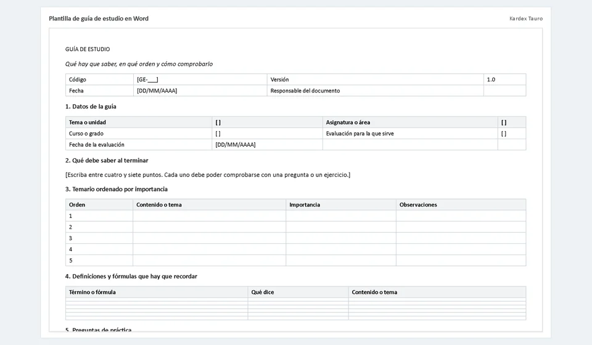
Task: Click the '[GE-___]' code placeholder cell
Action: coord(200,79)
